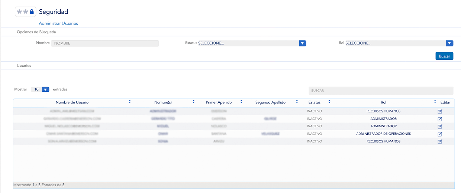
Task: Open the Mostrar entries count dropdown
Action: [x=45, y=89]
